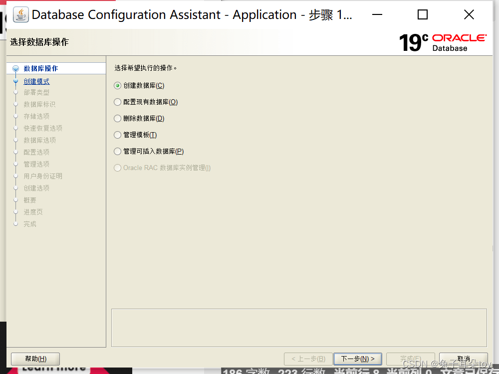Select the 管理模板(T) radio option
The height and width of the screenshot is (374, 499).
point(117,135)
